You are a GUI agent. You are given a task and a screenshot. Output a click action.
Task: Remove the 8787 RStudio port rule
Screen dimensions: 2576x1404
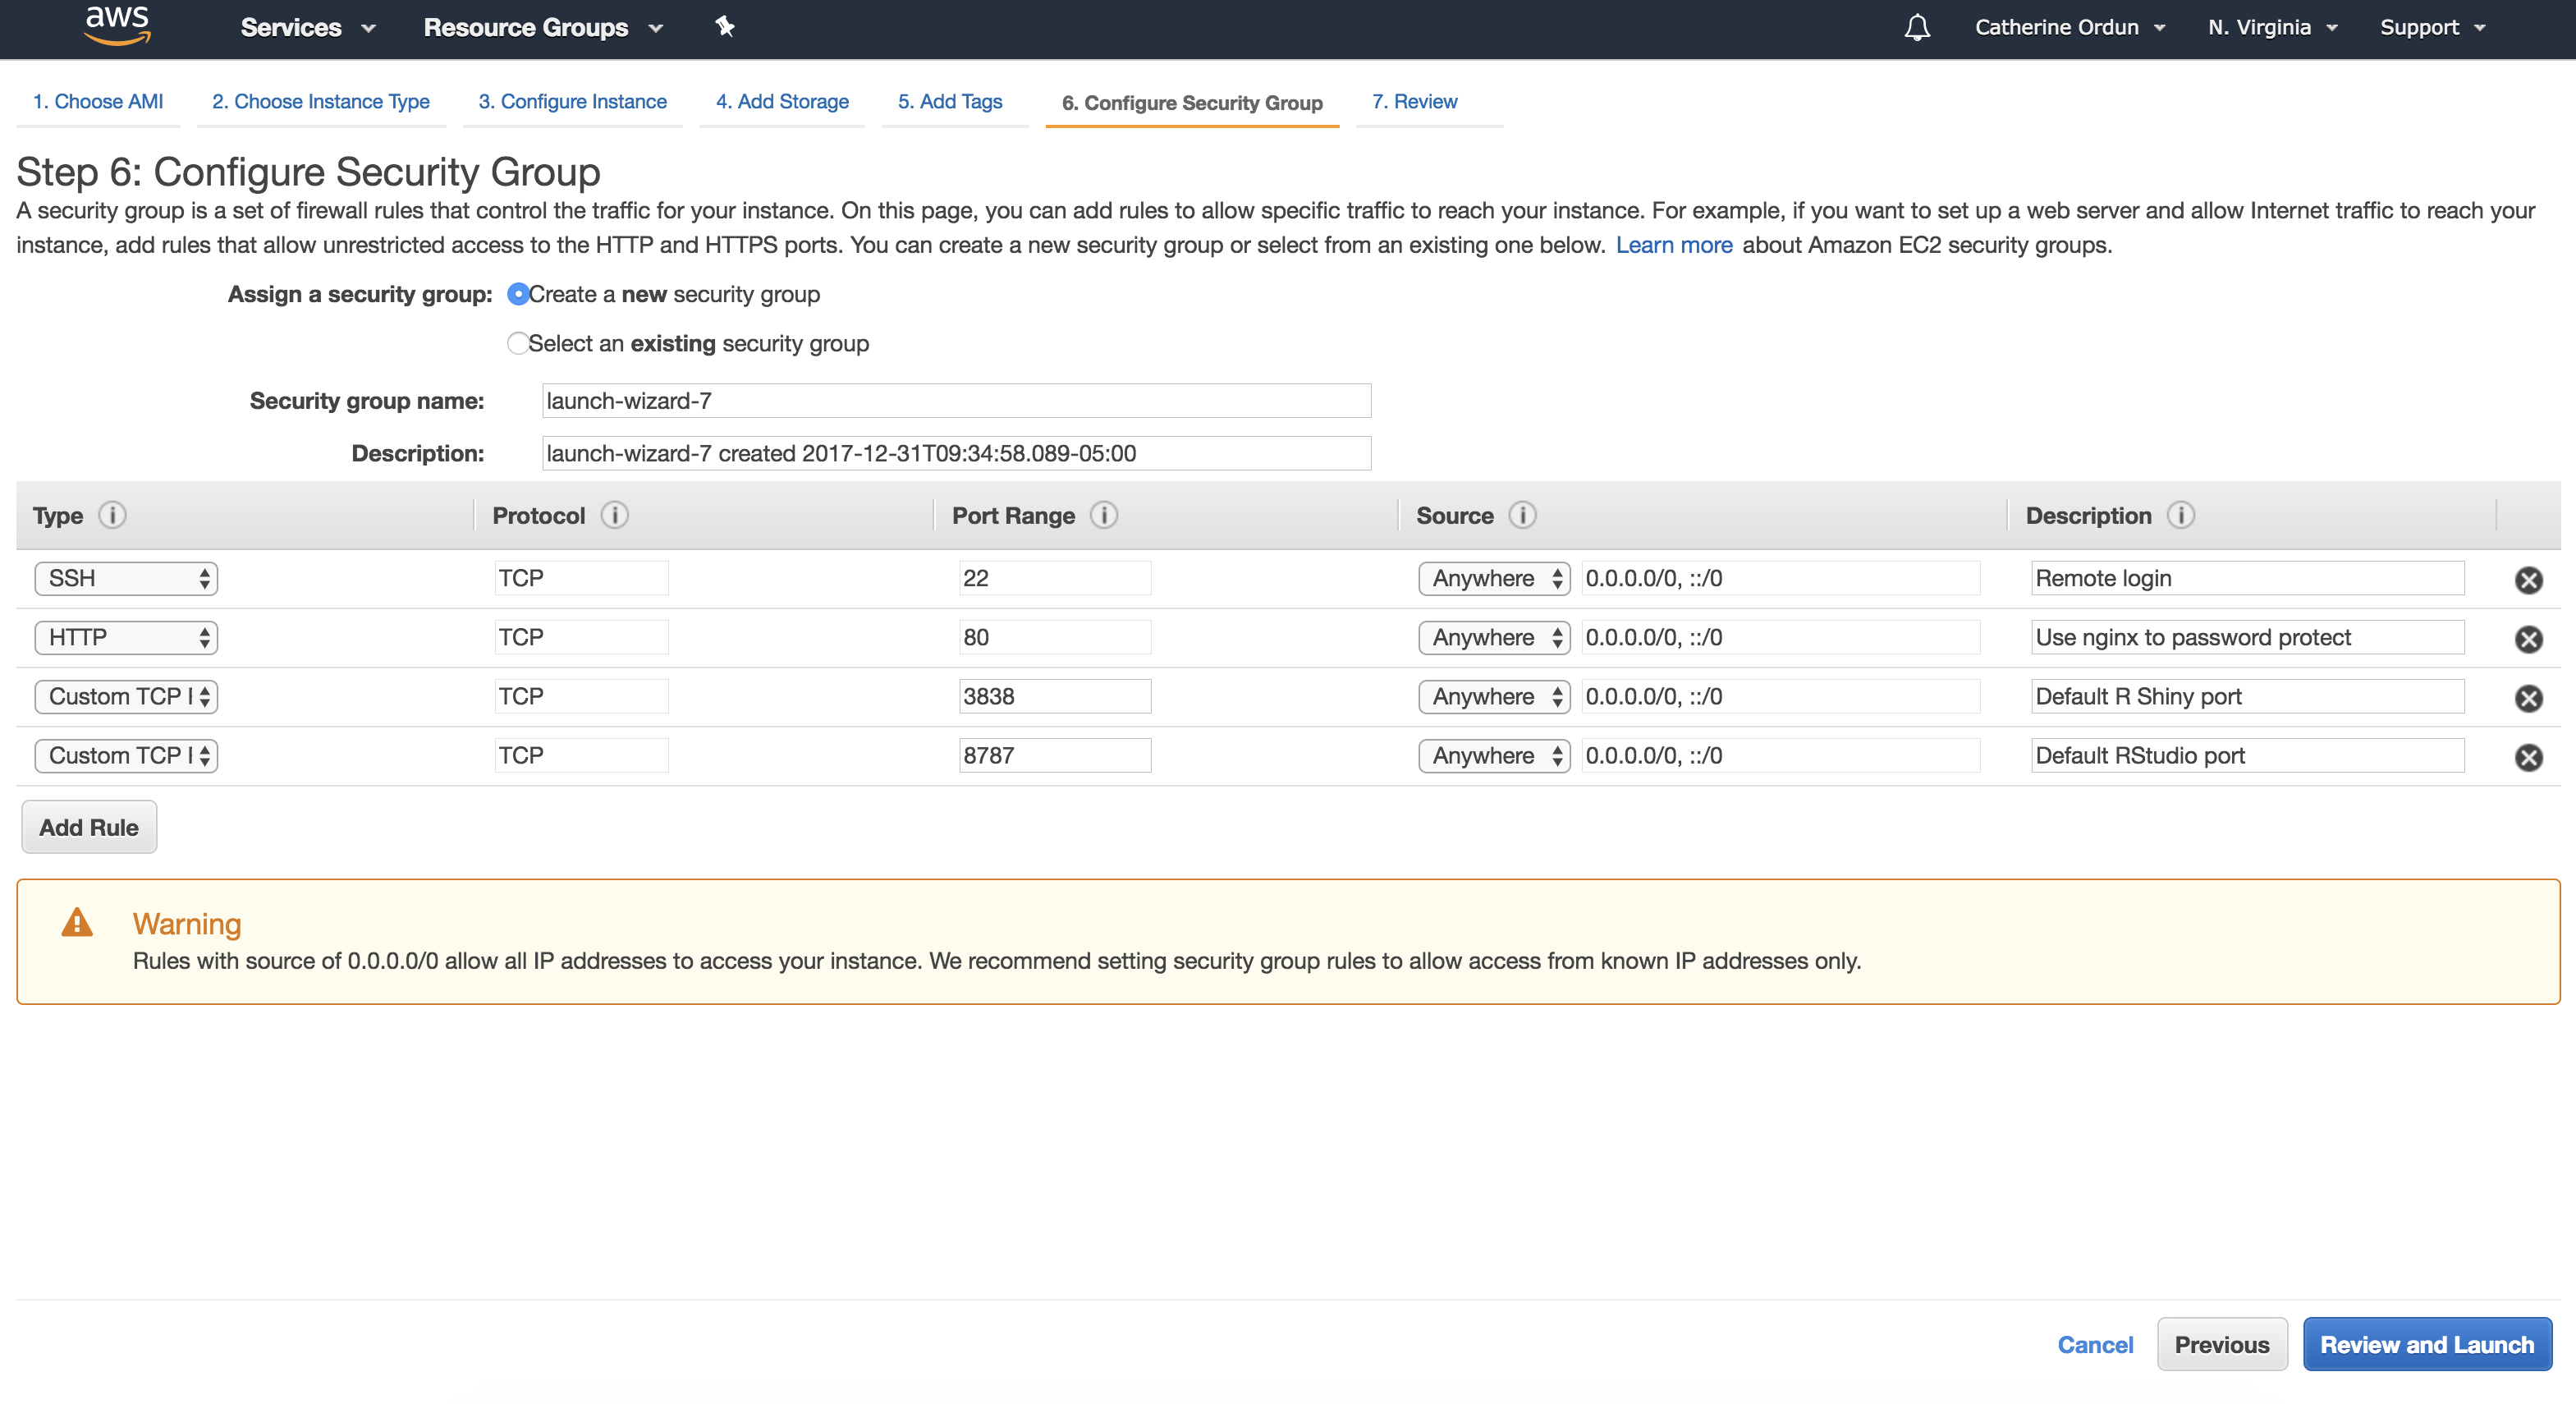(2528, 757)
